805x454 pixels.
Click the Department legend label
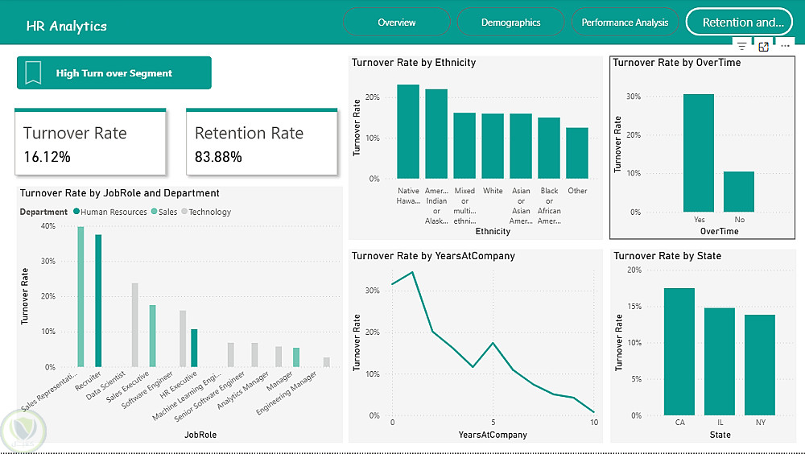(x=43, y=212)
